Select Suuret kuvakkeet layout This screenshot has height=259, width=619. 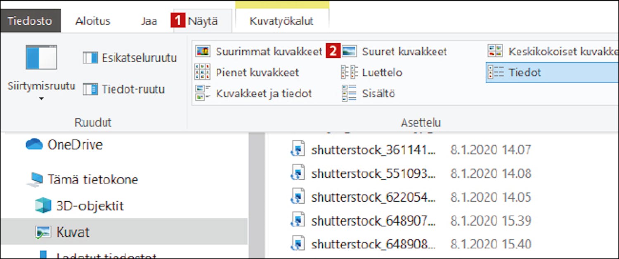[x=395, y=52]
